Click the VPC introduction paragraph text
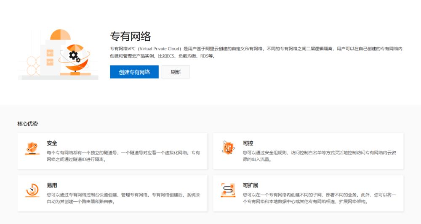This screenshot has width=421, height=224. (256, 52)
